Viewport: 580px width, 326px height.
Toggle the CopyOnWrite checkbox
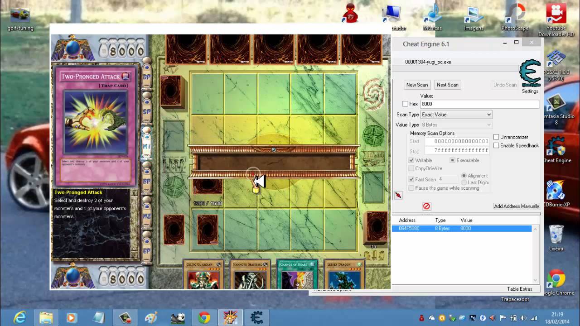pyautogui.click(x=411, y=168)
